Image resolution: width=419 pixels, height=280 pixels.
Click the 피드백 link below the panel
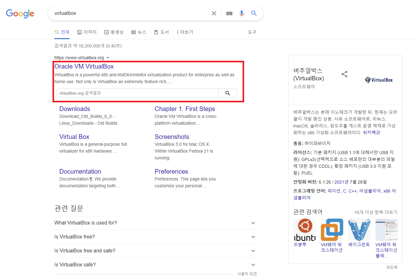point(392,267)
